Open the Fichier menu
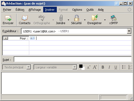Image resolution: width=134 pixels, height=101 pixels. point(7,10)
